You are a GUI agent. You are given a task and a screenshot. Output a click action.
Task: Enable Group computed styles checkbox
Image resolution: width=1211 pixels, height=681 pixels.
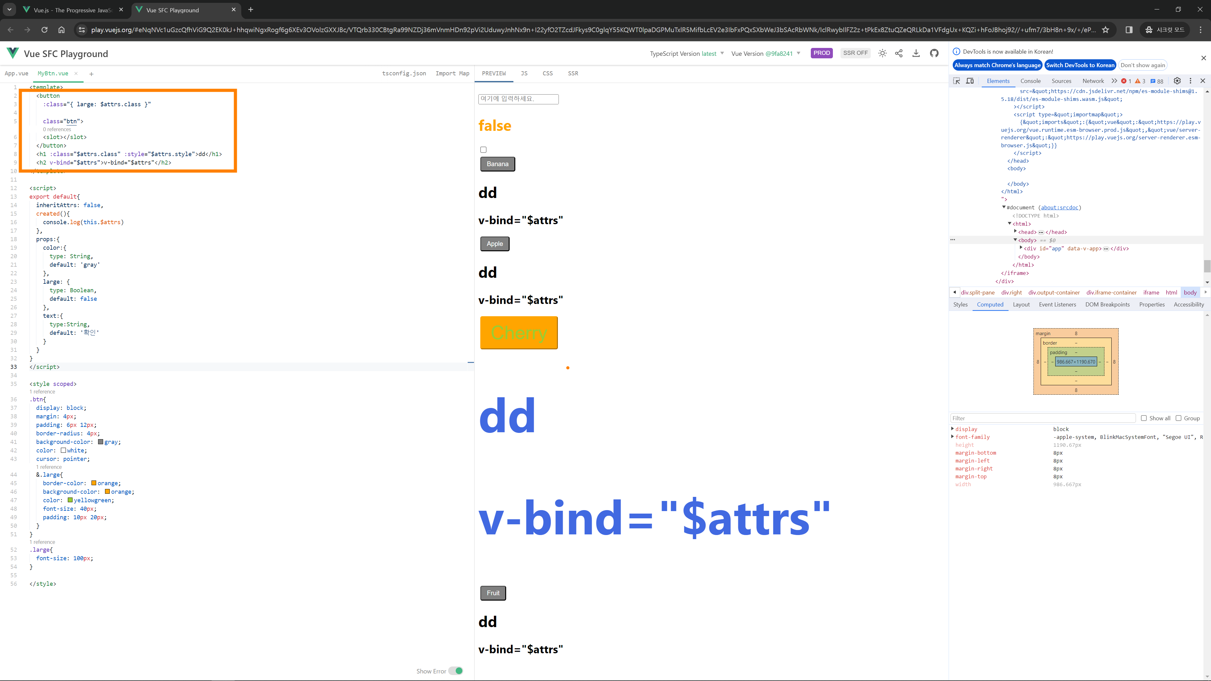[1179, 418]
